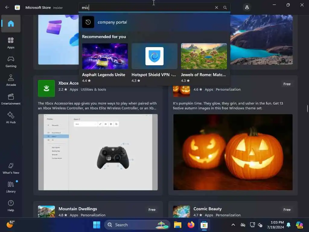This screenshot has height=232, width=309.
Task: Open Copilot preview icon in taskbar
Action: 300,225
